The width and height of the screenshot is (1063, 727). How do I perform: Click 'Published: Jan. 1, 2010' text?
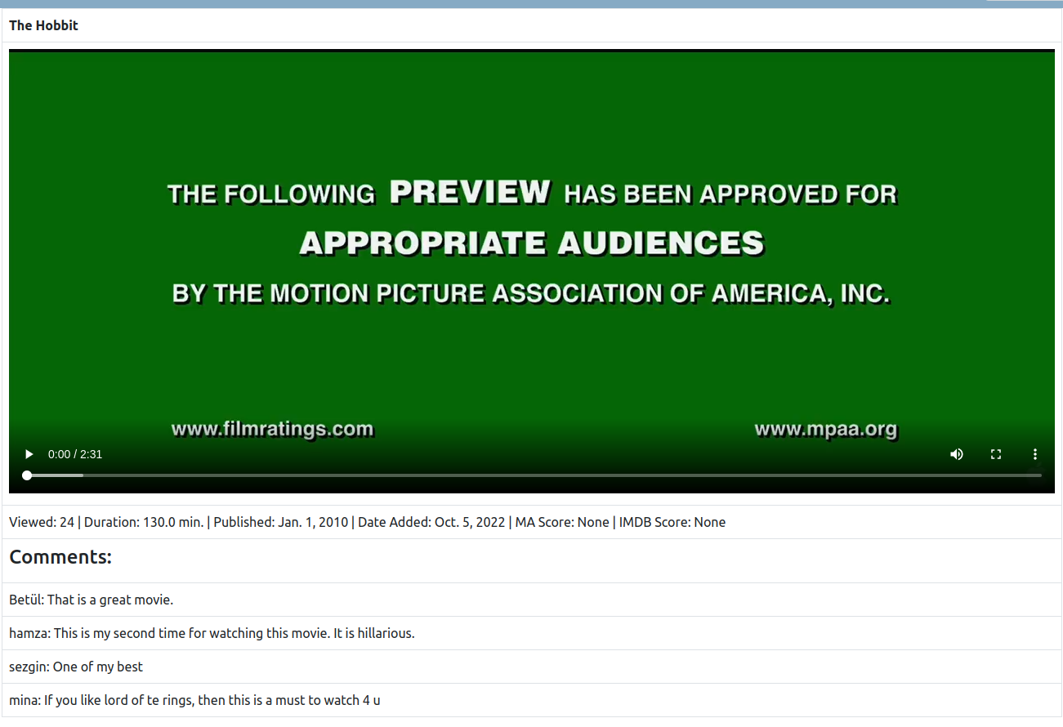[x=281, y=522]
